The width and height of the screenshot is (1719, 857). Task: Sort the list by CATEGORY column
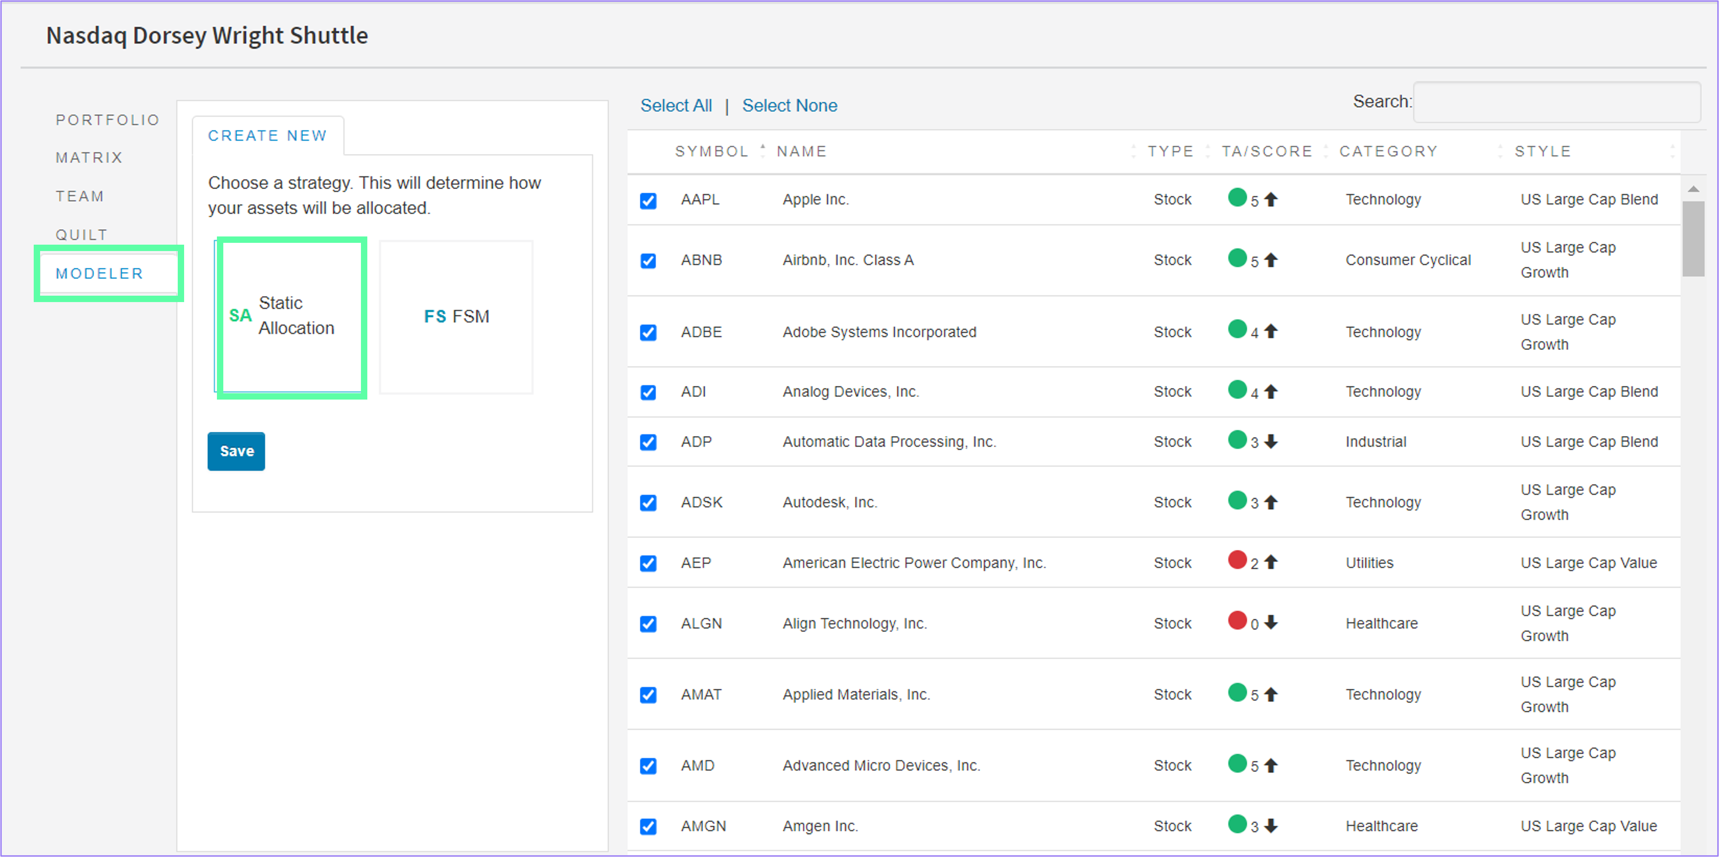1388,151
